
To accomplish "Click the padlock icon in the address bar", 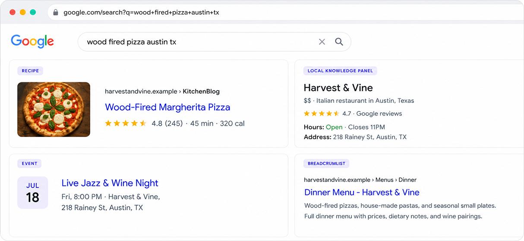I will (55, 12).
